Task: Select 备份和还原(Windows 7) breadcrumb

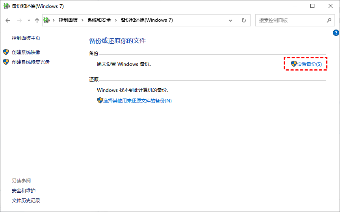Action: 147,20
